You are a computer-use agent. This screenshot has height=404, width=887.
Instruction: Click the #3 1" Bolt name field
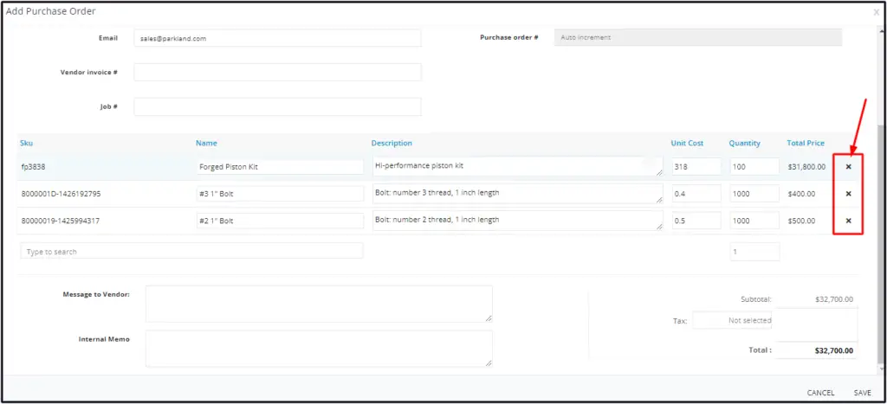[x=280, y=194]
